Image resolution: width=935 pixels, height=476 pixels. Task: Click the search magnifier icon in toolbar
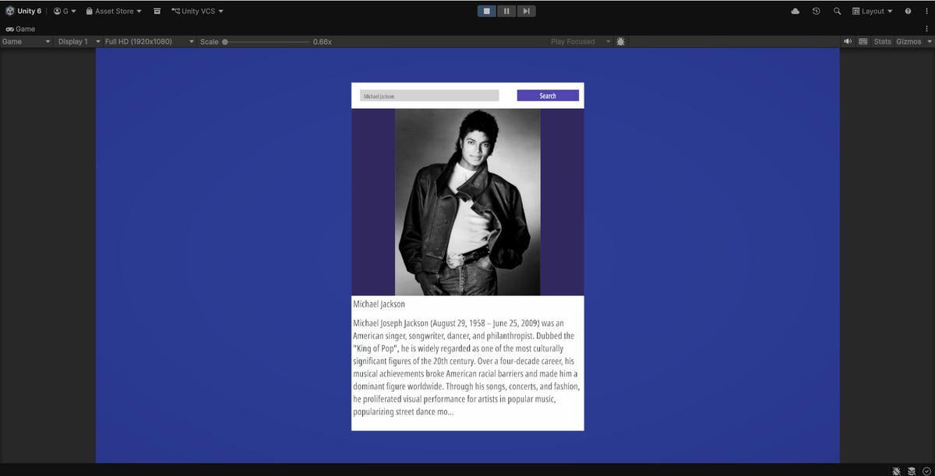(837, 11)
